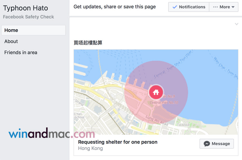Expand the post options chevron
The width and height of the screenshot is (242, 160).
click(237, 24)
